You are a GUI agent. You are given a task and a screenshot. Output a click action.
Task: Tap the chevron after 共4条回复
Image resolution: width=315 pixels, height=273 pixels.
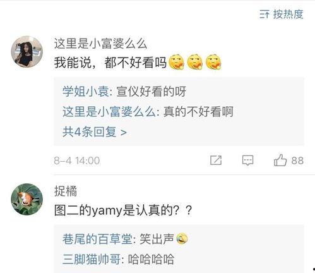click(x=124, y=133)
